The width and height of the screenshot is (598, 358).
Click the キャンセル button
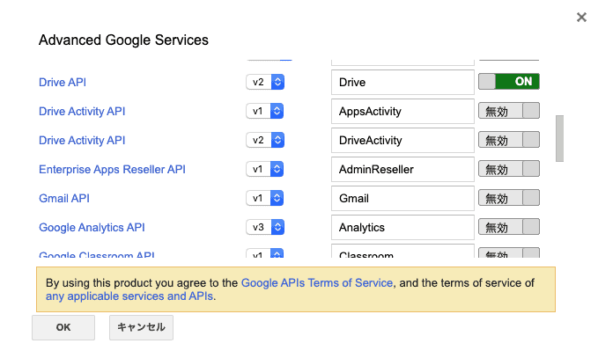(x=142, y=327)
